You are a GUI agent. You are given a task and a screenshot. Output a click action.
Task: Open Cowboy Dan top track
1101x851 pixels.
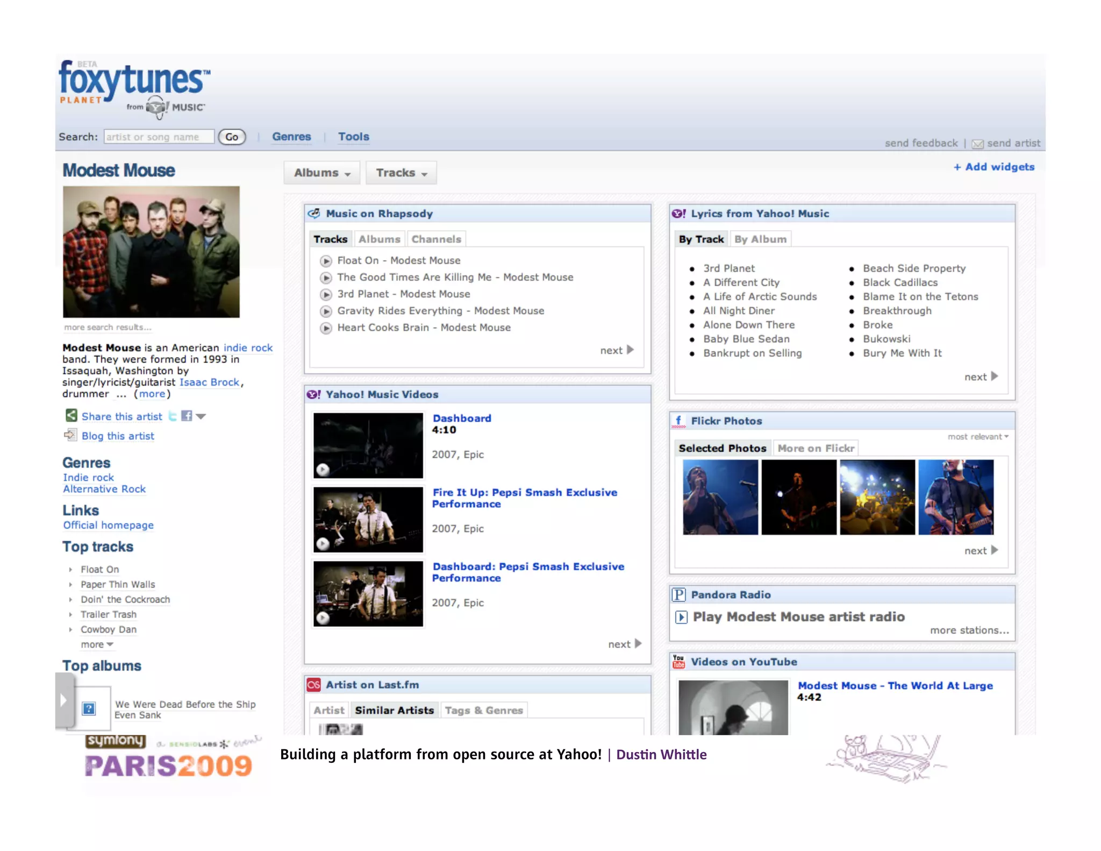(109, 629)
